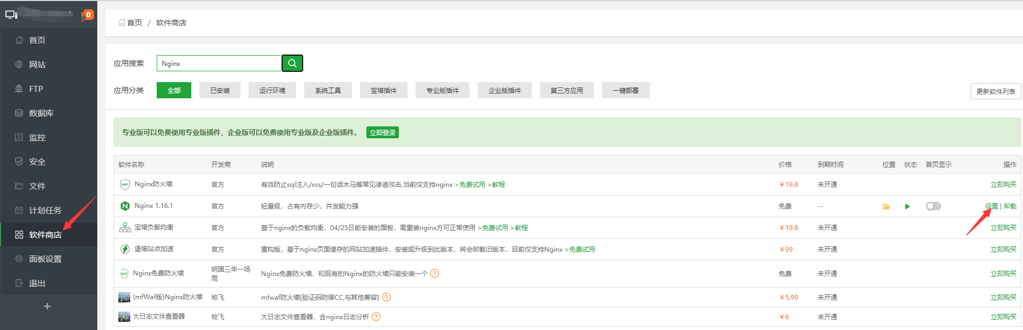
Task: Click the home icon in the breadcrumb
Action: [x=122, y=23]
